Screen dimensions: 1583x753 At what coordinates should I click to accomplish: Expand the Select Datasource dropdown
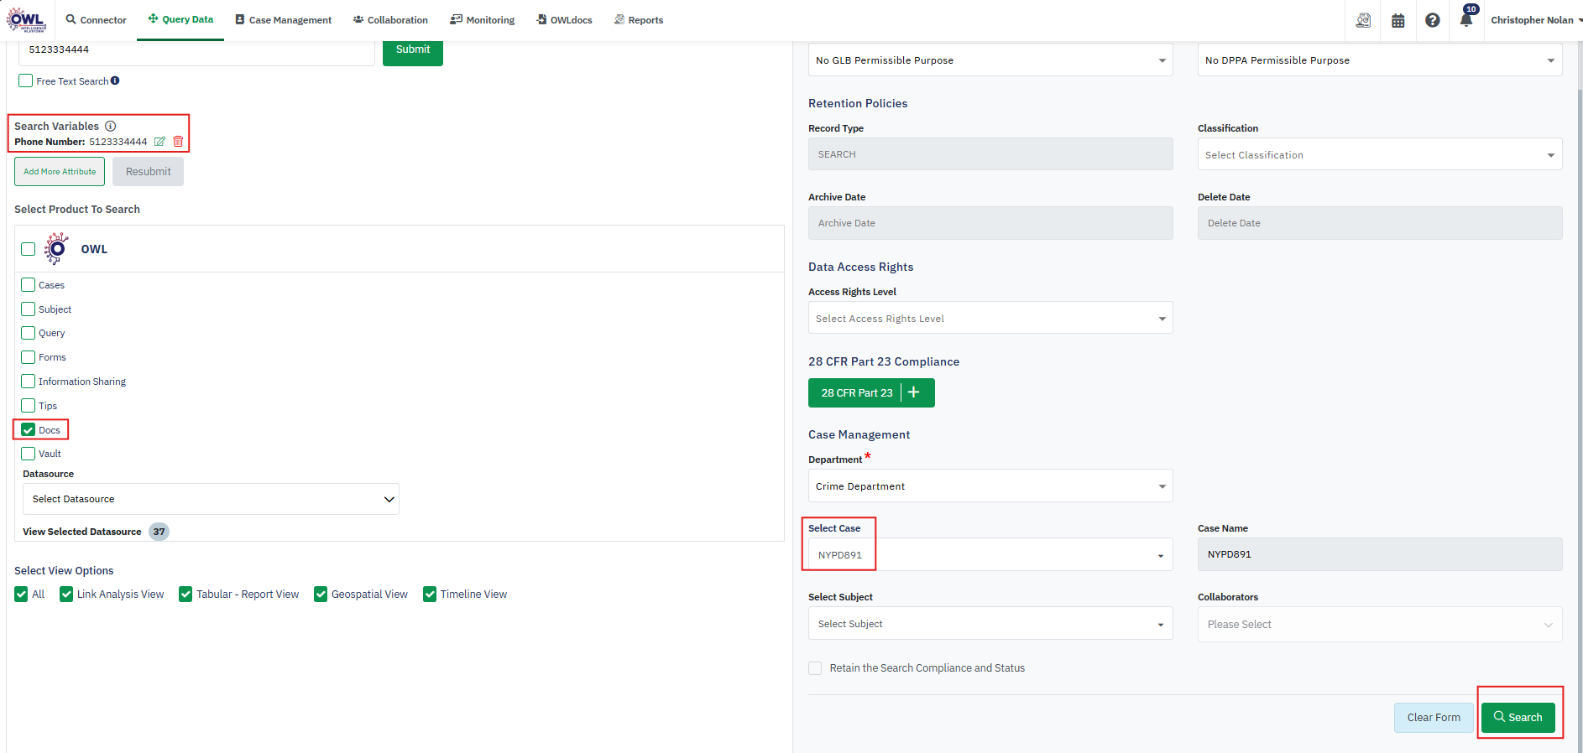click(211, 499)
